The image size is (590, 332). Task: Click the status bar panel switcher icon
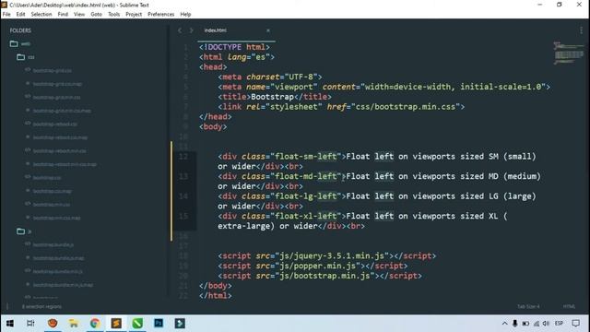7,306
